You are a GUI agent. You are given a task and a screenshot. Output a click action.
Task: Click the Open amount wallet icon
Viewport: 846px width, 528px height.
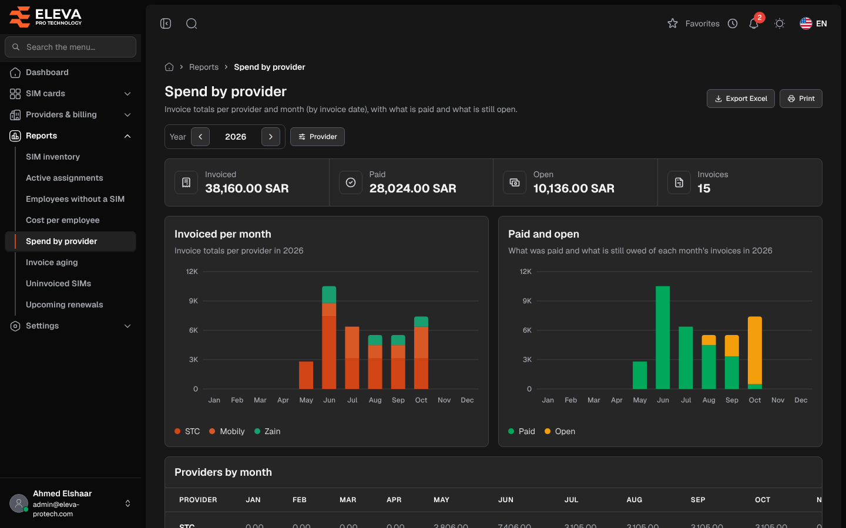coord(515,182)
